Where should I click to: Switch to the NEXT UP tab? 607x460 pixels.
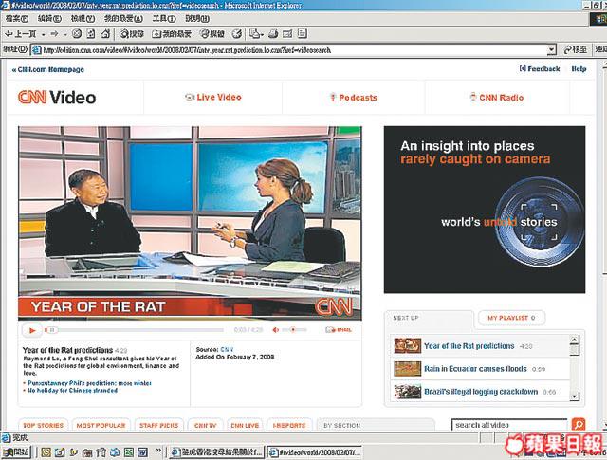coord(429,318)
